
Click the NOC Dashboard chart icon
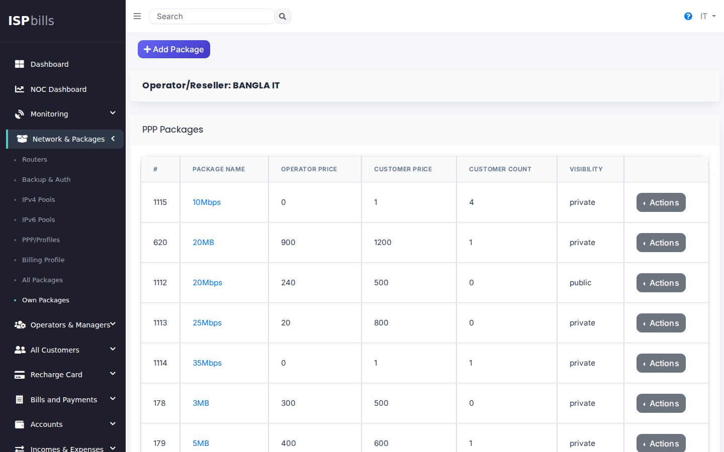click(20, 89)
